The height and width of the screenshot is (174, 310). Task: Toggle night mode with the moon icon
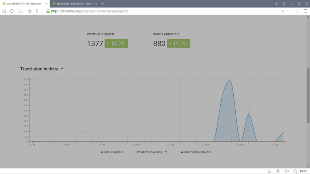[269, 171]
